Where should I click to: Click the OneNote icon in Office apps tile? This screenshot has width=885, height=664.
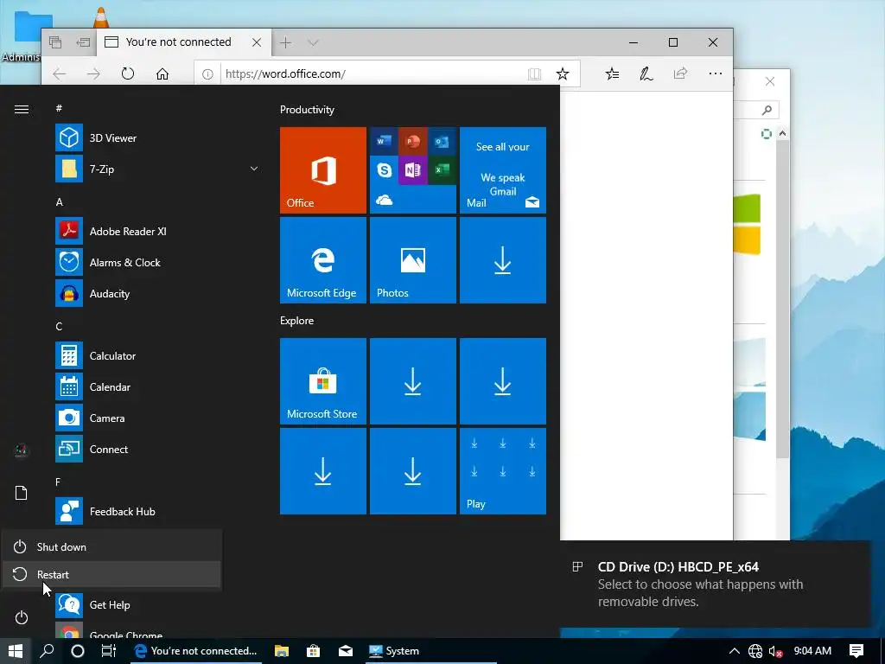[412, 170]
